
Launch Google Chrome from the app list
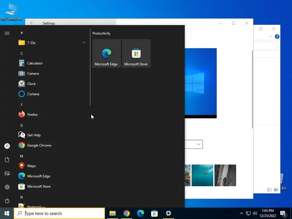[52, 145]
